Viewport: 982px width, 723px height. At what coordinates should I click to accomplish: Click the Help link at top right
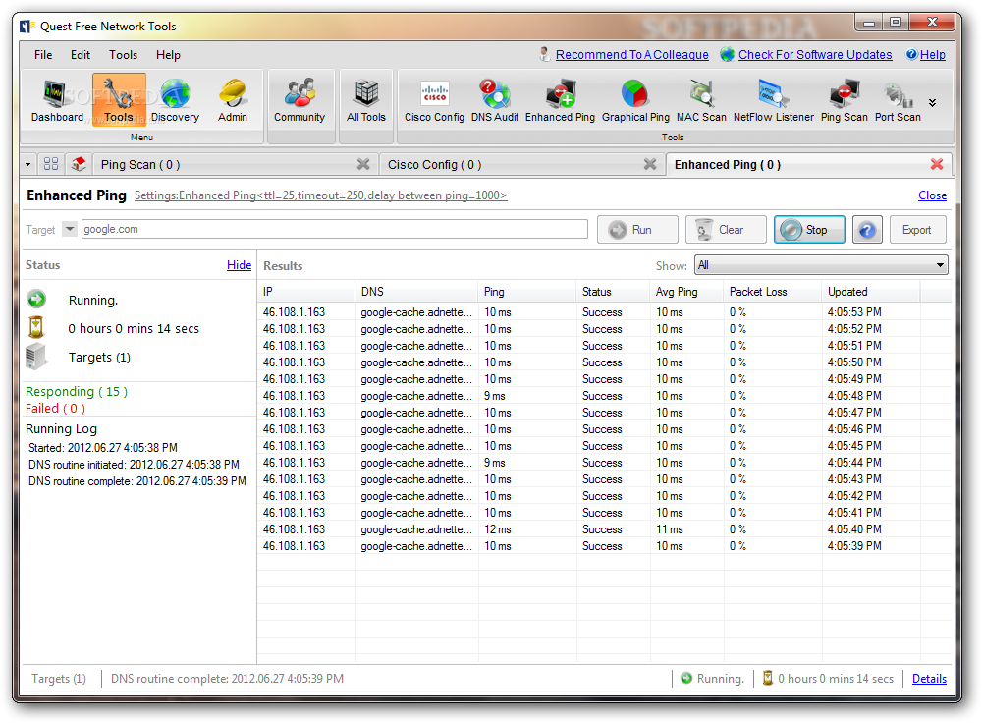coord(933,55)
